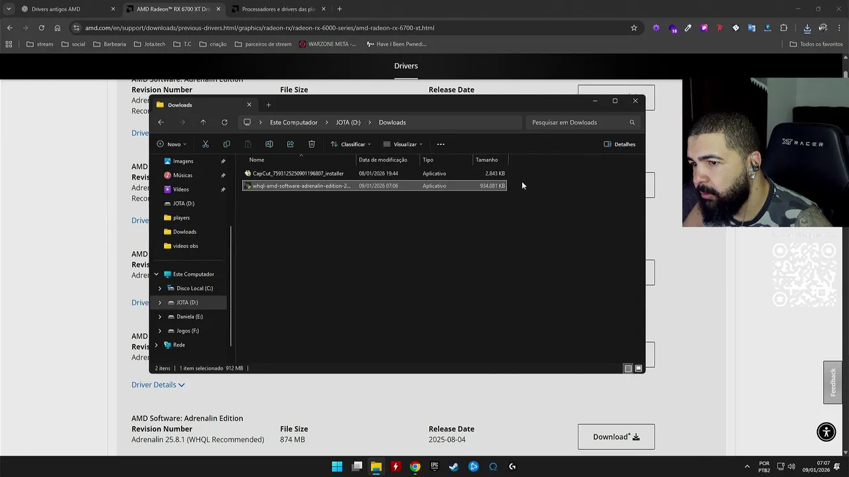This screenshot has height=477, width=849.
Task: Open the Jota.tech bookmark folder
Action: [x=149, y=44]
